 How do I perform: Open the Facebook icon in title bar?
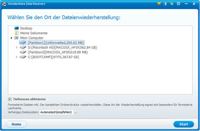[x=165, y=4]
